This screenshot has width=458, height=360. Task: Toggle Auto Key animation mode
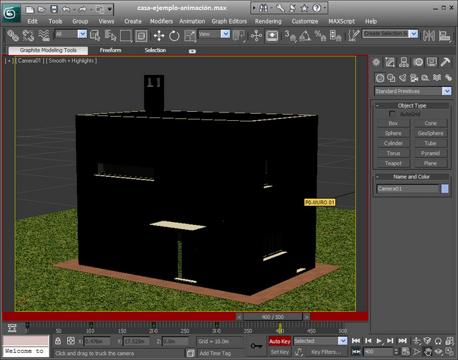[280, 341]
